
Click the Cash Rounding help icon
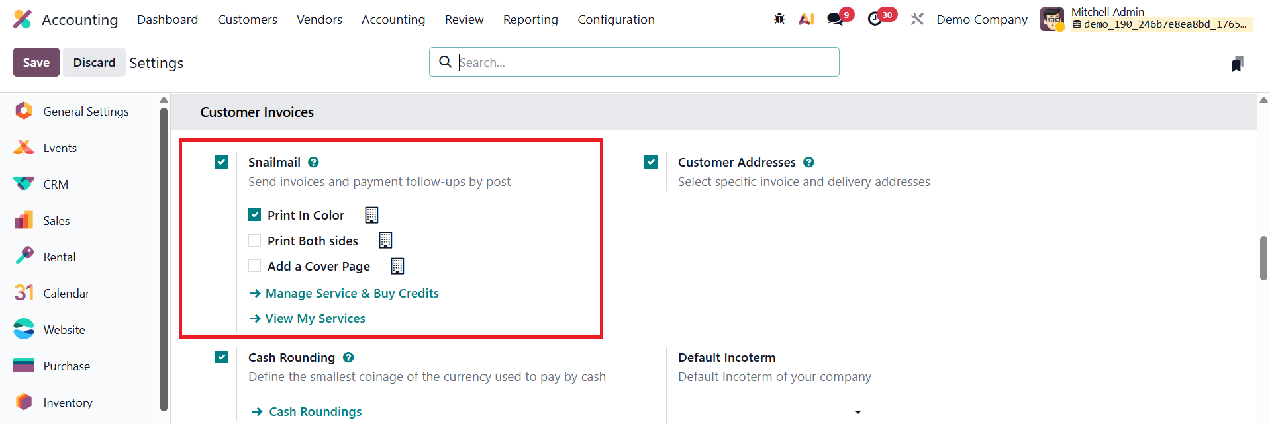[x=348, y=357]
